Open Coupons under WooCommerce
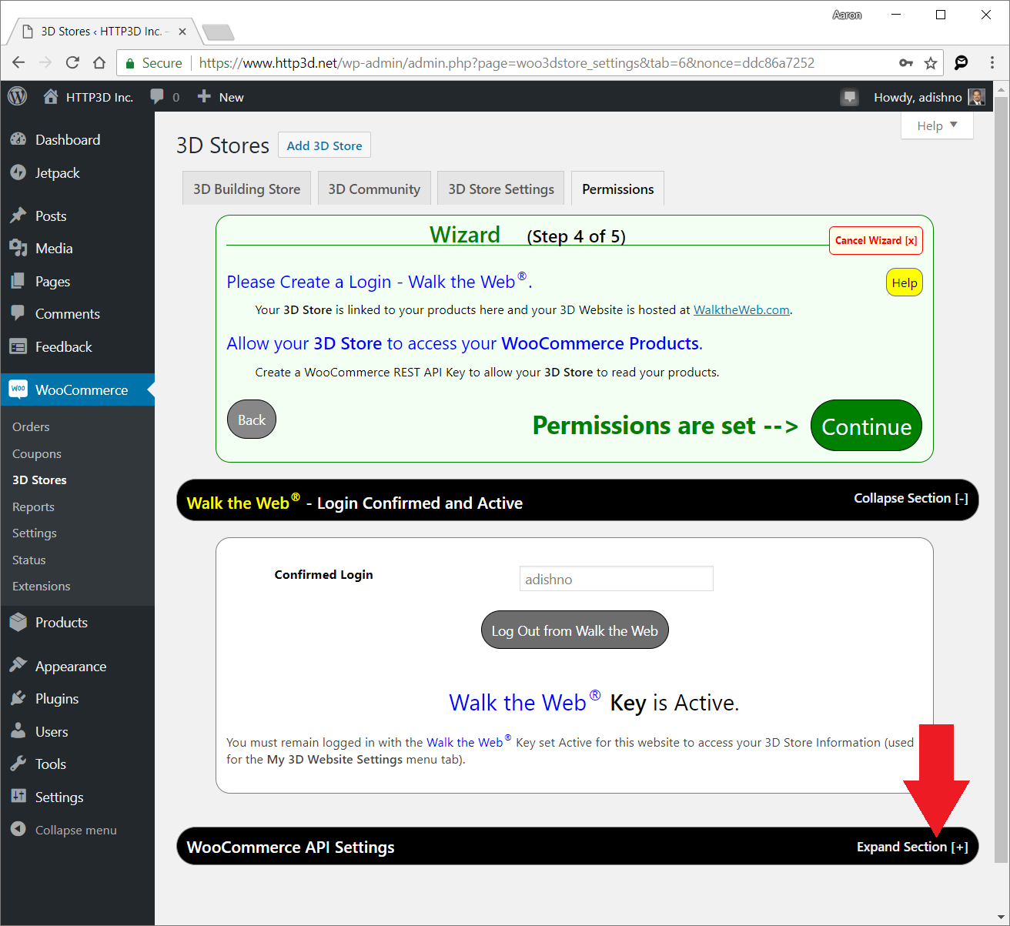1010x926 pixels. 37,453
